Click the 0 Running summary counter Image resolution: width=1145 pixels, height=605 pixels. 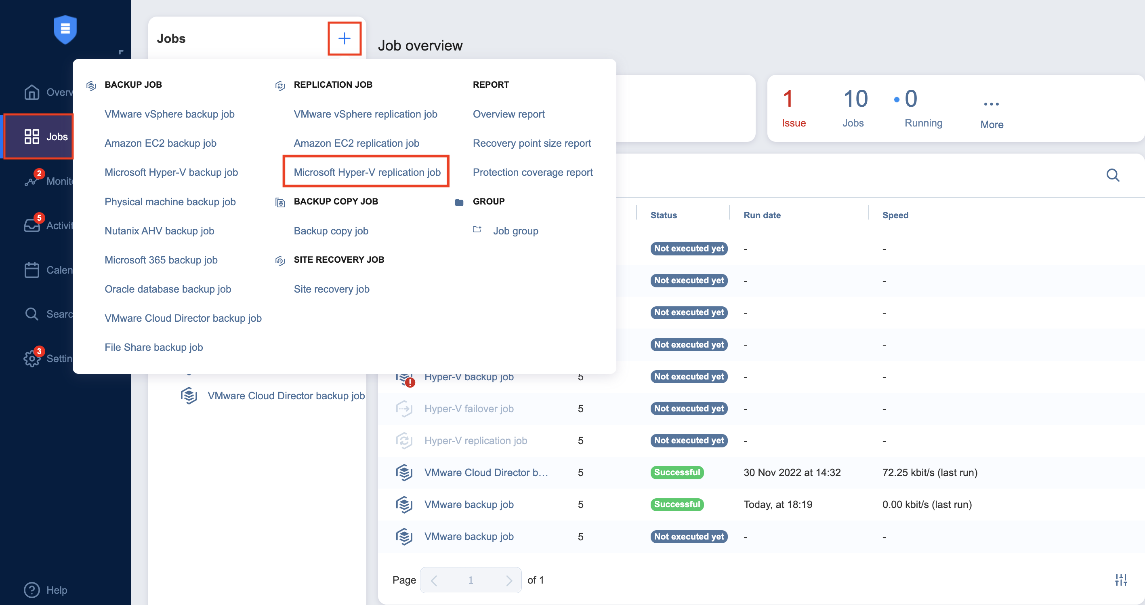click(919, 109)
